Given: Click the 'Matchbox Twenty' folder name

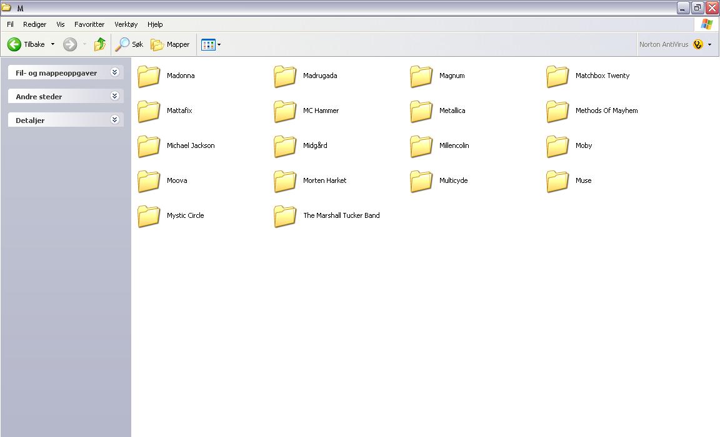Looking at the screenshot, I should pyautogui.click(x=602, y=76).
